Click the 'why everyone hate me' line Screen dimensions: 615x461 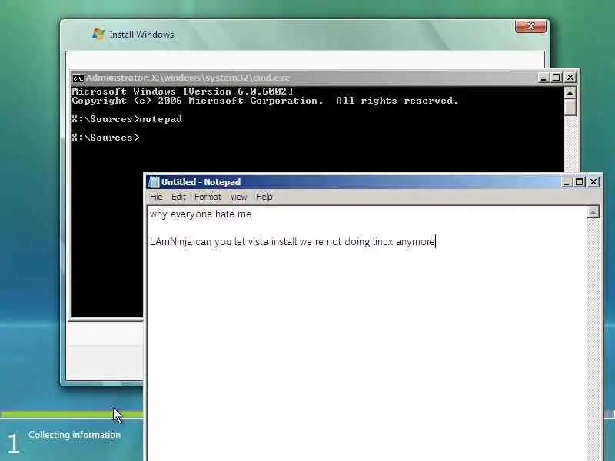click(201, 214)
